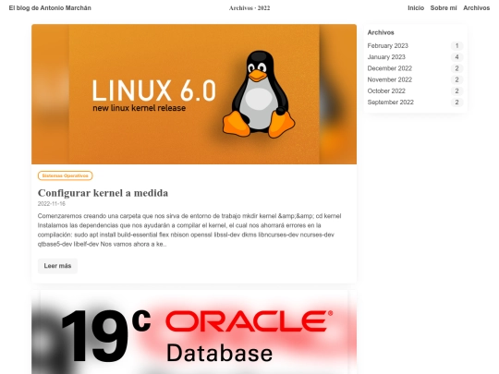Click the excerpt paragraph starting Comenzaremos creando
This screenshot has height=374, width=499.
189,230
